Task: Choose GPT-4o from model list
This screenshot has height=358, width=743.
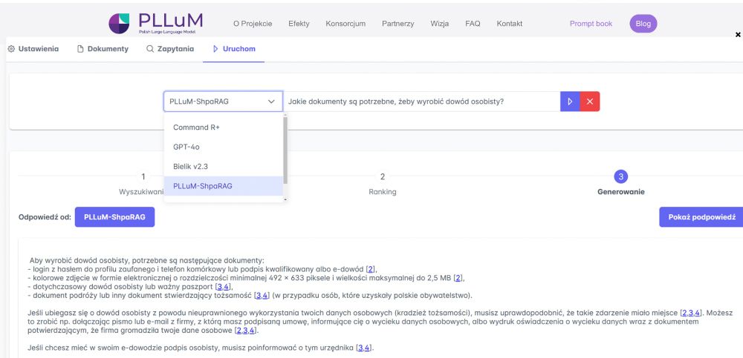Action: pyautogui.click(x=223, y=147)
